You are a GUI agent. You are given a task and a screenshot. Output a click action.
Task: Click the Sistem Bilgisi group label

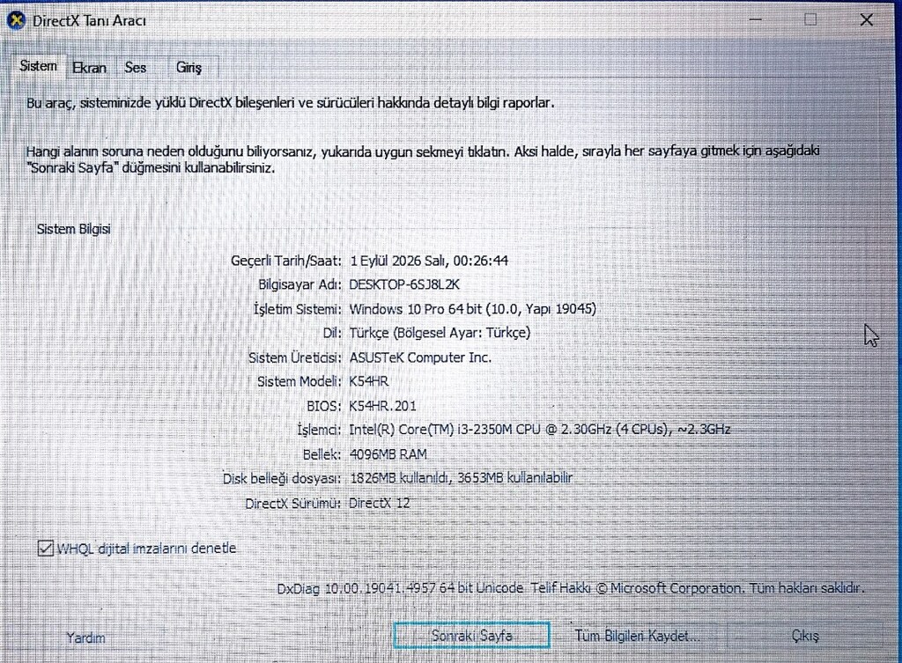point(74,229)
